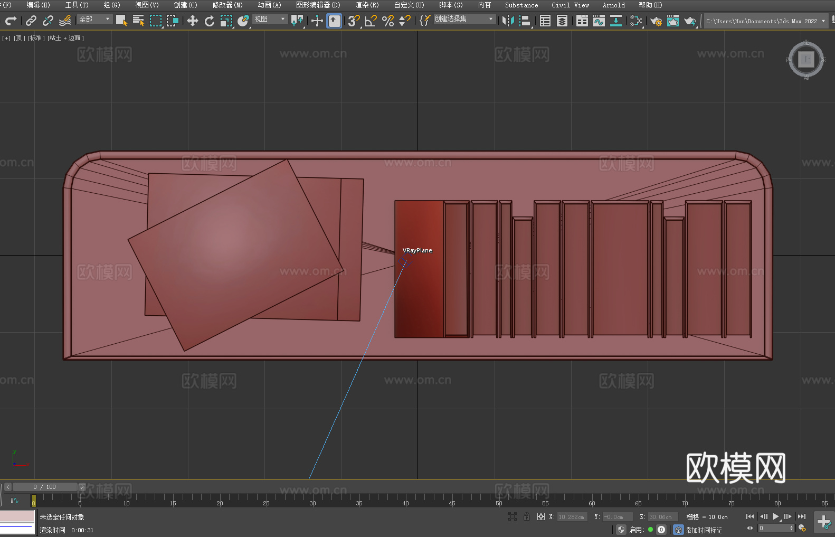Open the Rendered Frame Window icon
Viewport: 835px width, 537px height.
click(x=673, y=21)
